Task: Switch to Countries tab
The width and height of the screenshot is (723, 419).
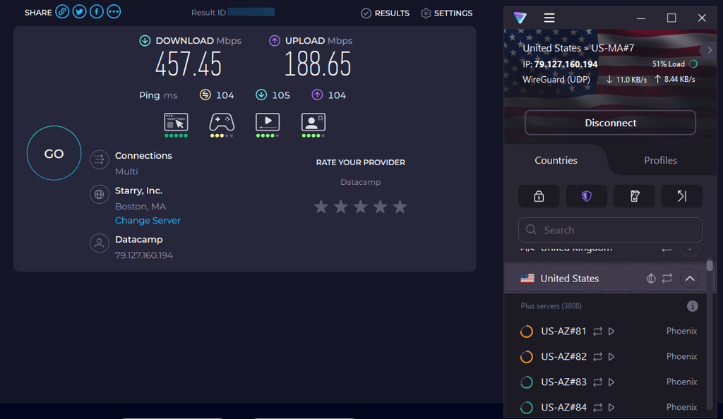Action: tap(556, 160)
